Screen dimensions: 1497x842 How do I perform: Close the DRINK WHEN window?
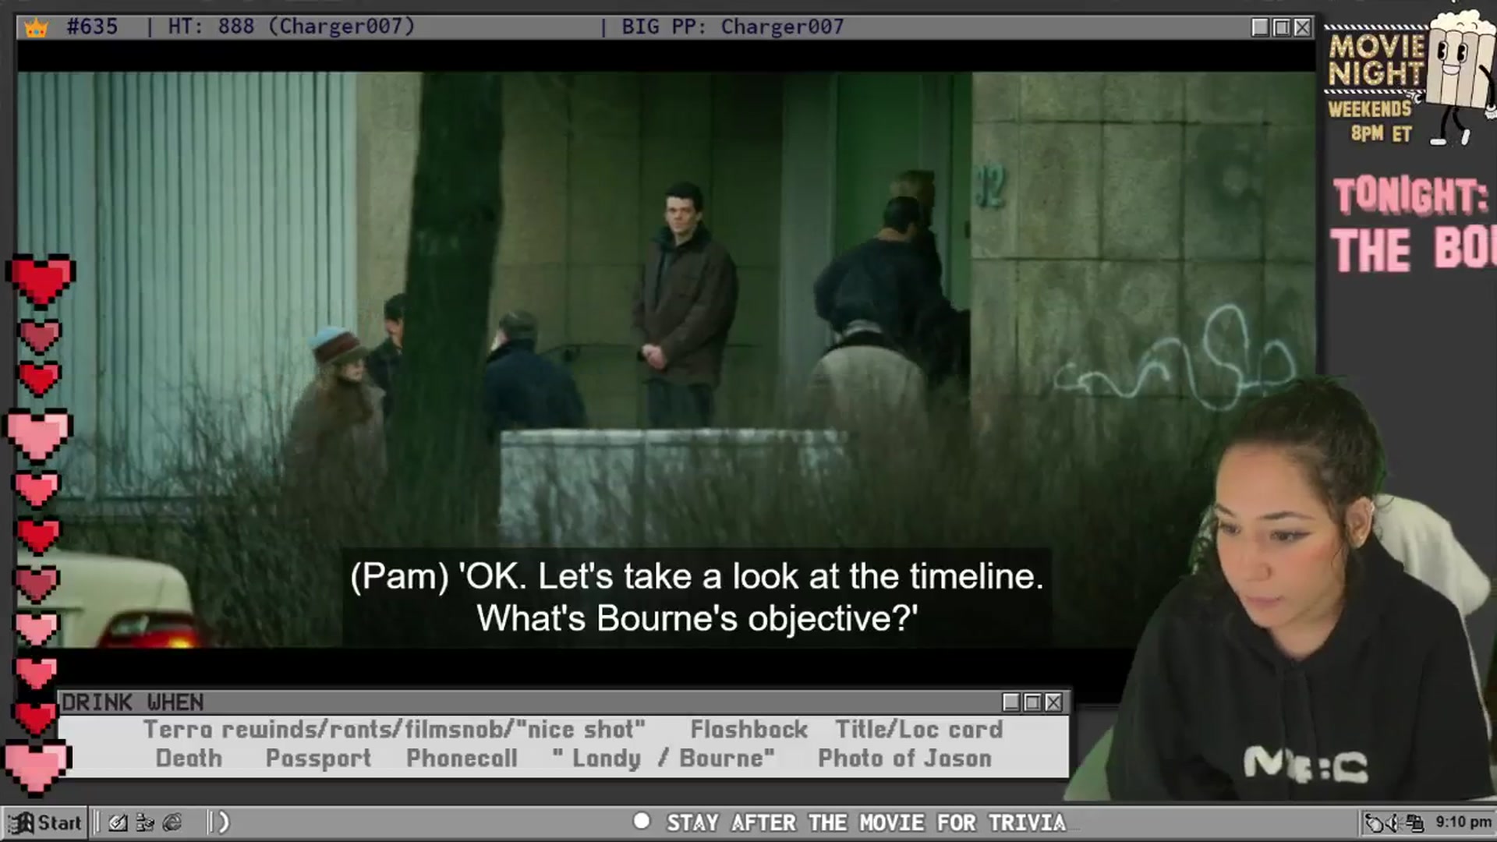(x=1053, y=702)
